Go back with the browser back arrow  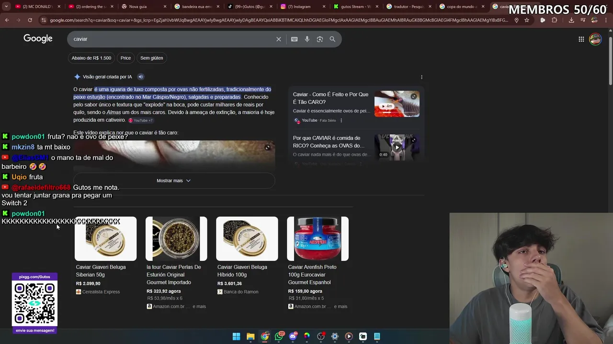7,20
